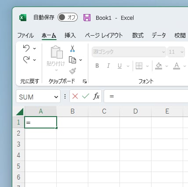Open the ページ レイアウト tab
Image resolution: width=188 pixels, height=187 pixels.
point(104,36)
